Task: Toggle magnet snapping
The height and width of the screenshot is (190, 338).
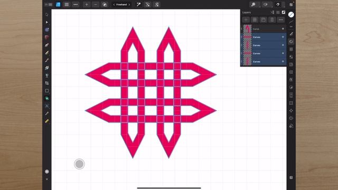Action: click(x=278, y=5)
